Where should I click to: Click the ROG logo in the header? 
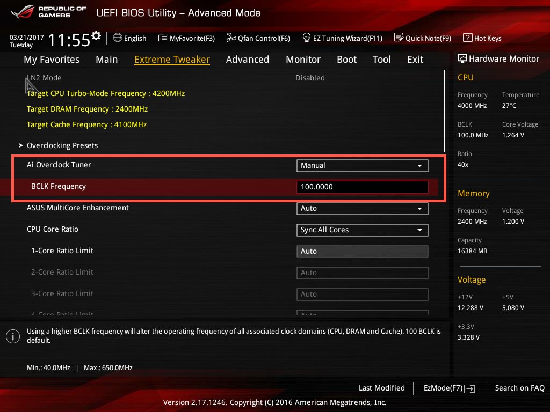pyautogui.click(x=23, y=12)
